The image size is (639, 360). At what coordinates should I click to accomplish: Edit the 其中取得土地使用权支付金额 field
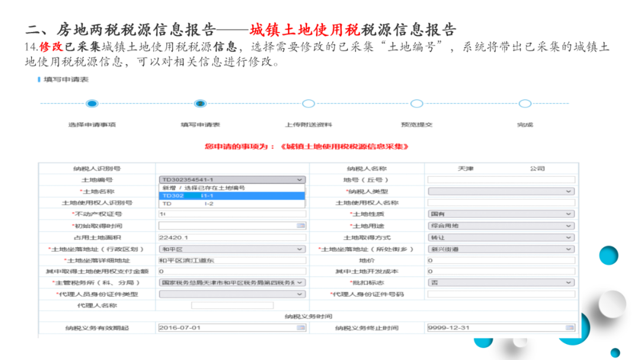232,271
